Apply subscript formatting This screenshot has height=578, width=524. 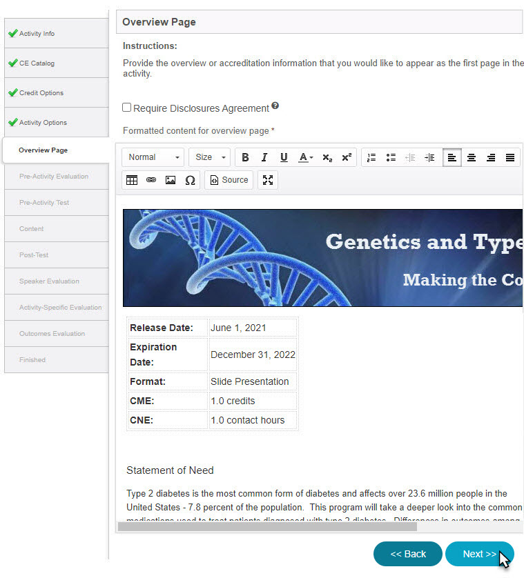(x=327, y=157)
